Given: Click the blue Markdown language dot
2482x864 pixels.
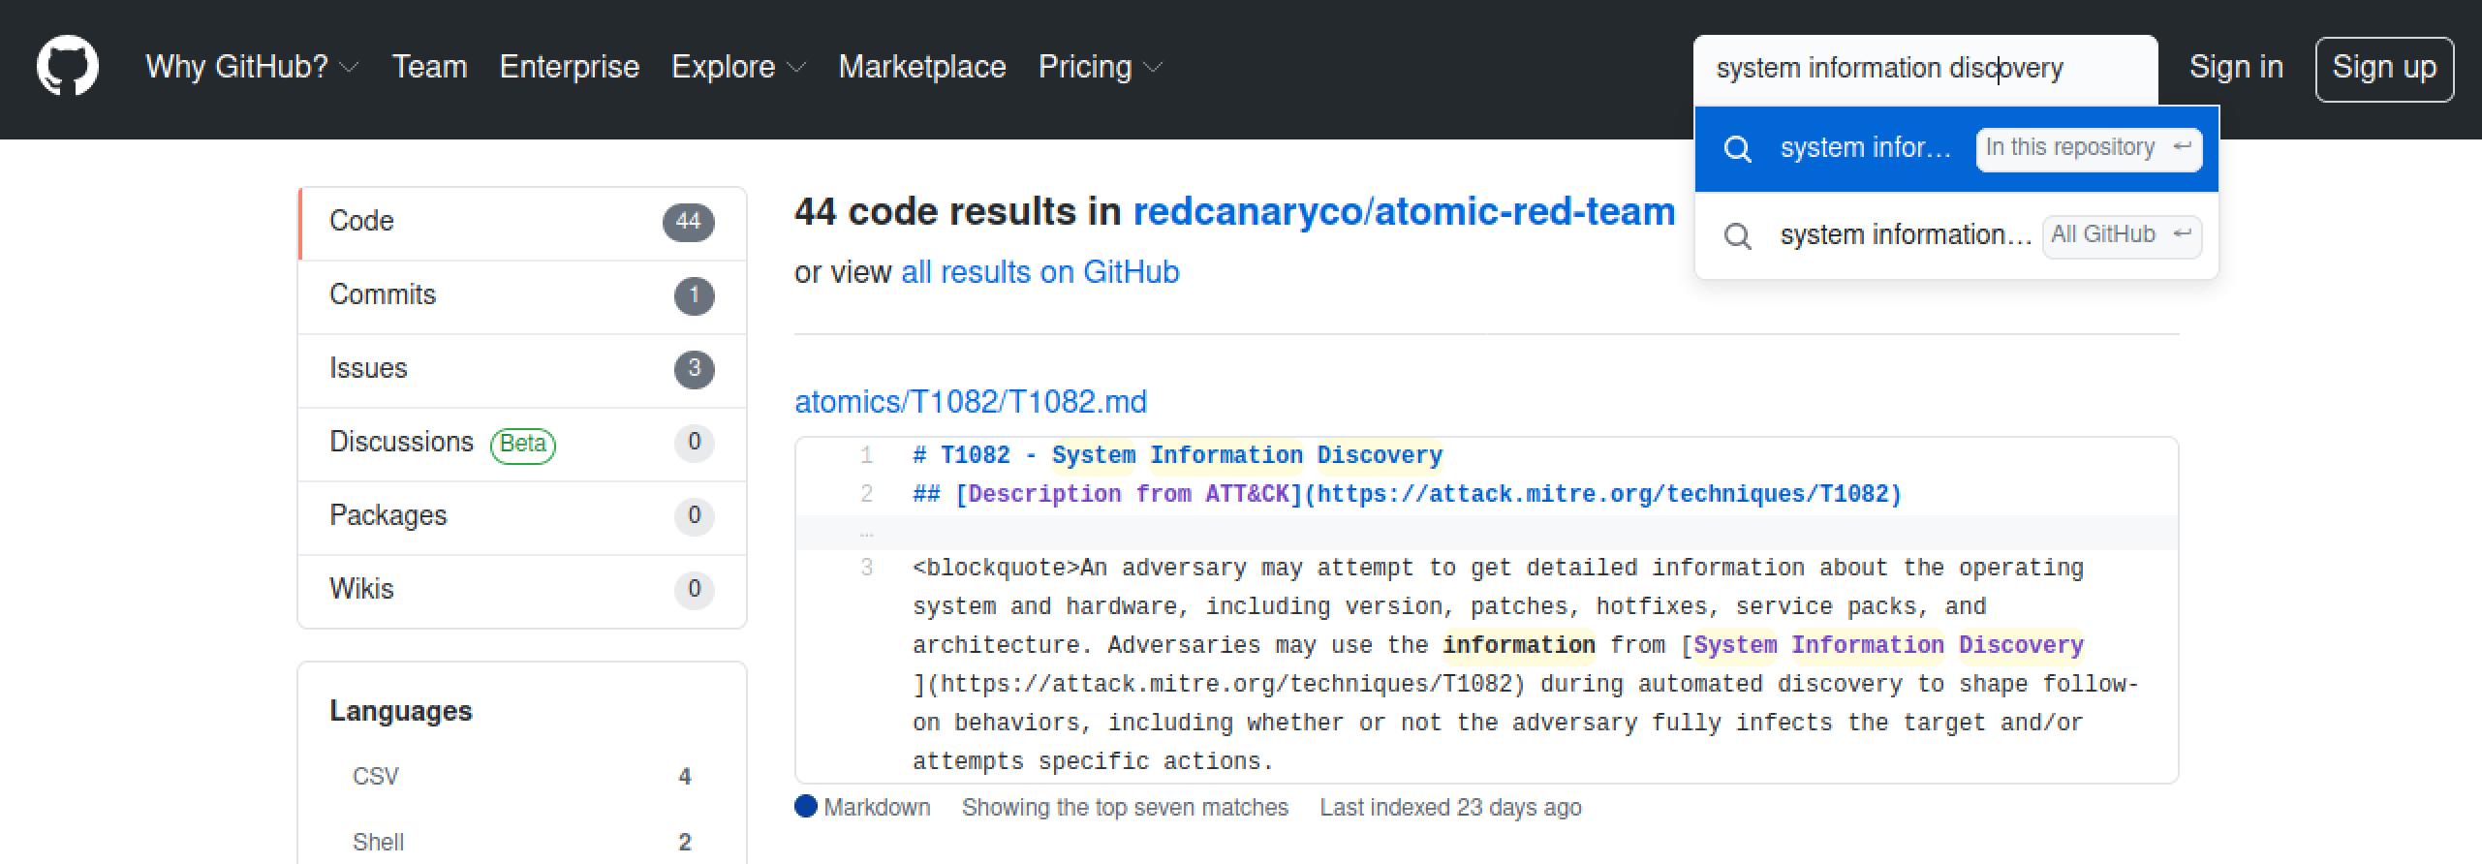Looking at the screenshot, I should coord(805,807).
